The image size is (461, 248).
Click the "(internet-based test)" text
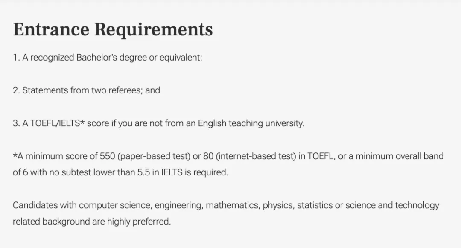coord(256,156)
